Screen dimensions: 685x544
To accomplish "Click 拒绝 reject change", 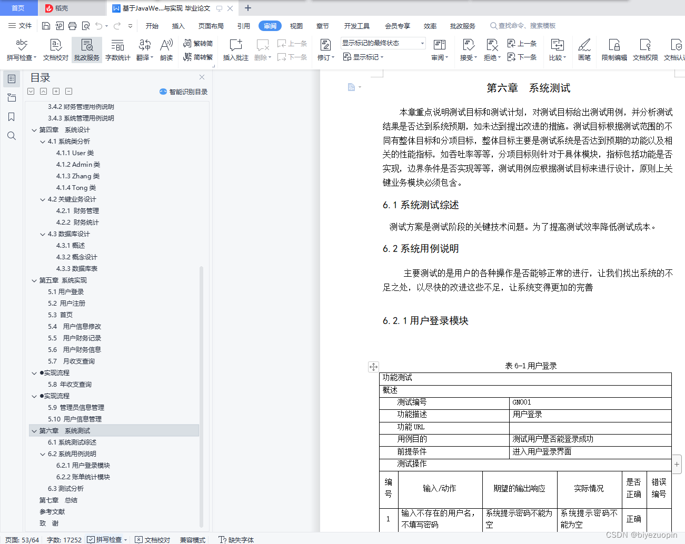I will coord(492,50).
